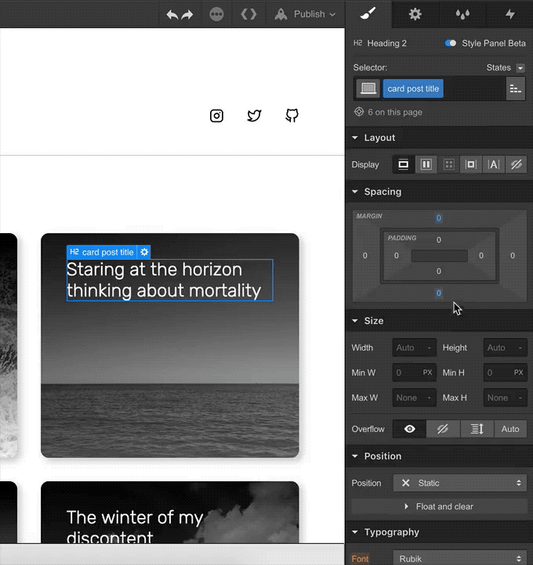Set display to flex layout

pyautogui.click(x=426, y=164)
